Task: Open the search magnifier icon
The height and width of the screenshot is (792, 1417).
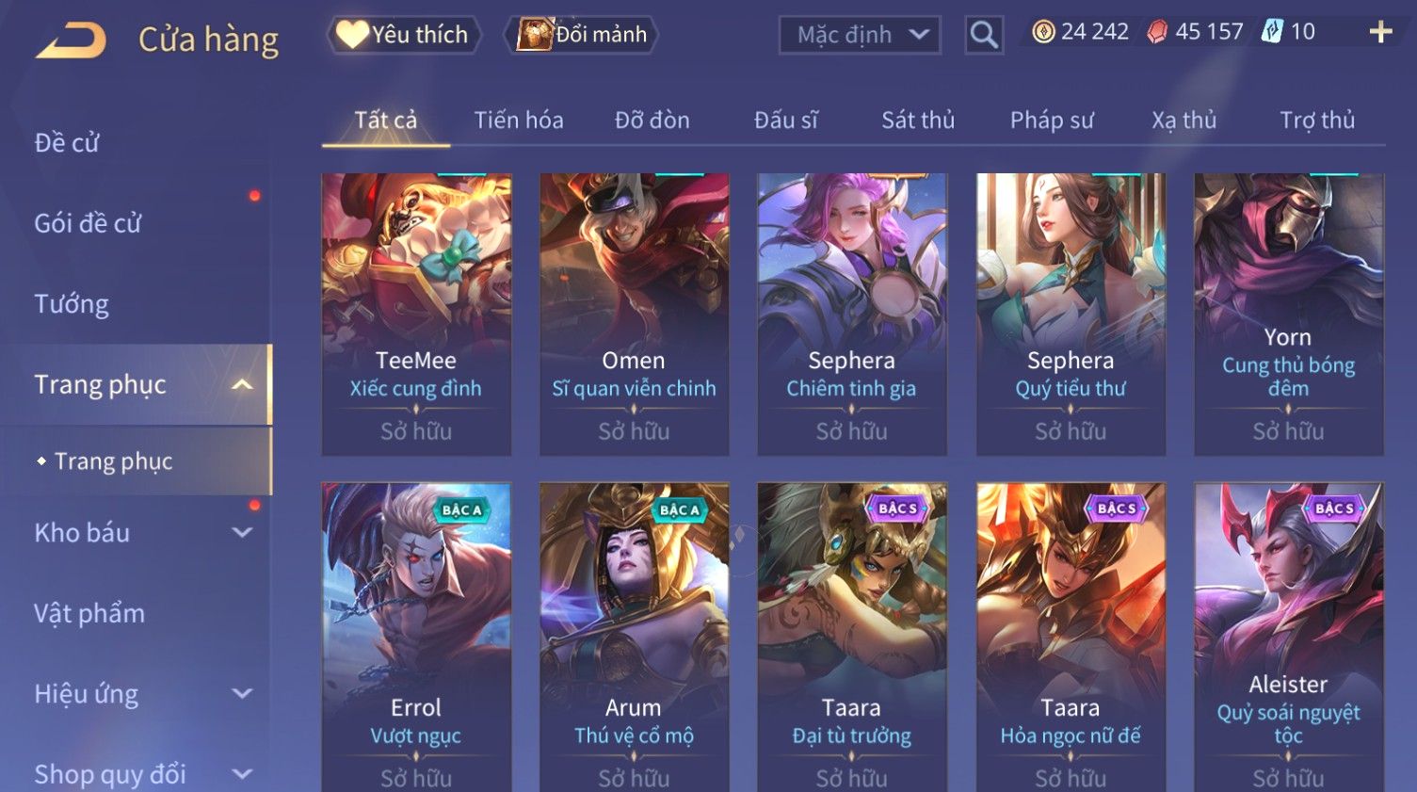Action: point(984,35)
